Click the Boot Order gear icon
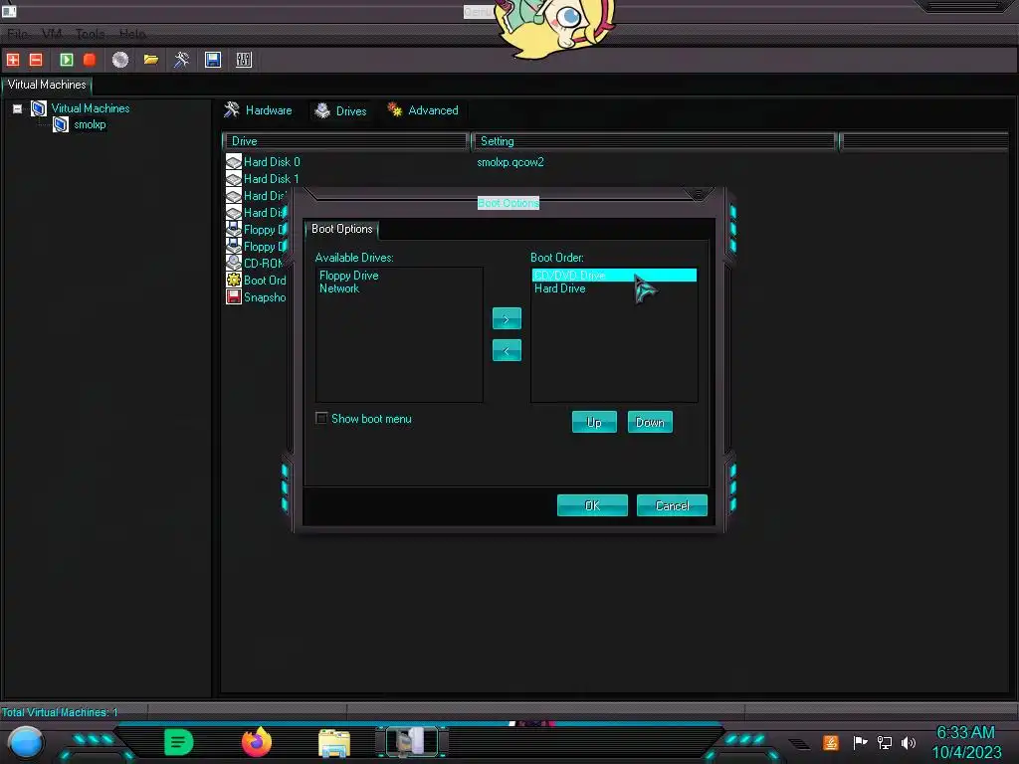This screenshot has width=1019, height=764. [x=233, y=280]
